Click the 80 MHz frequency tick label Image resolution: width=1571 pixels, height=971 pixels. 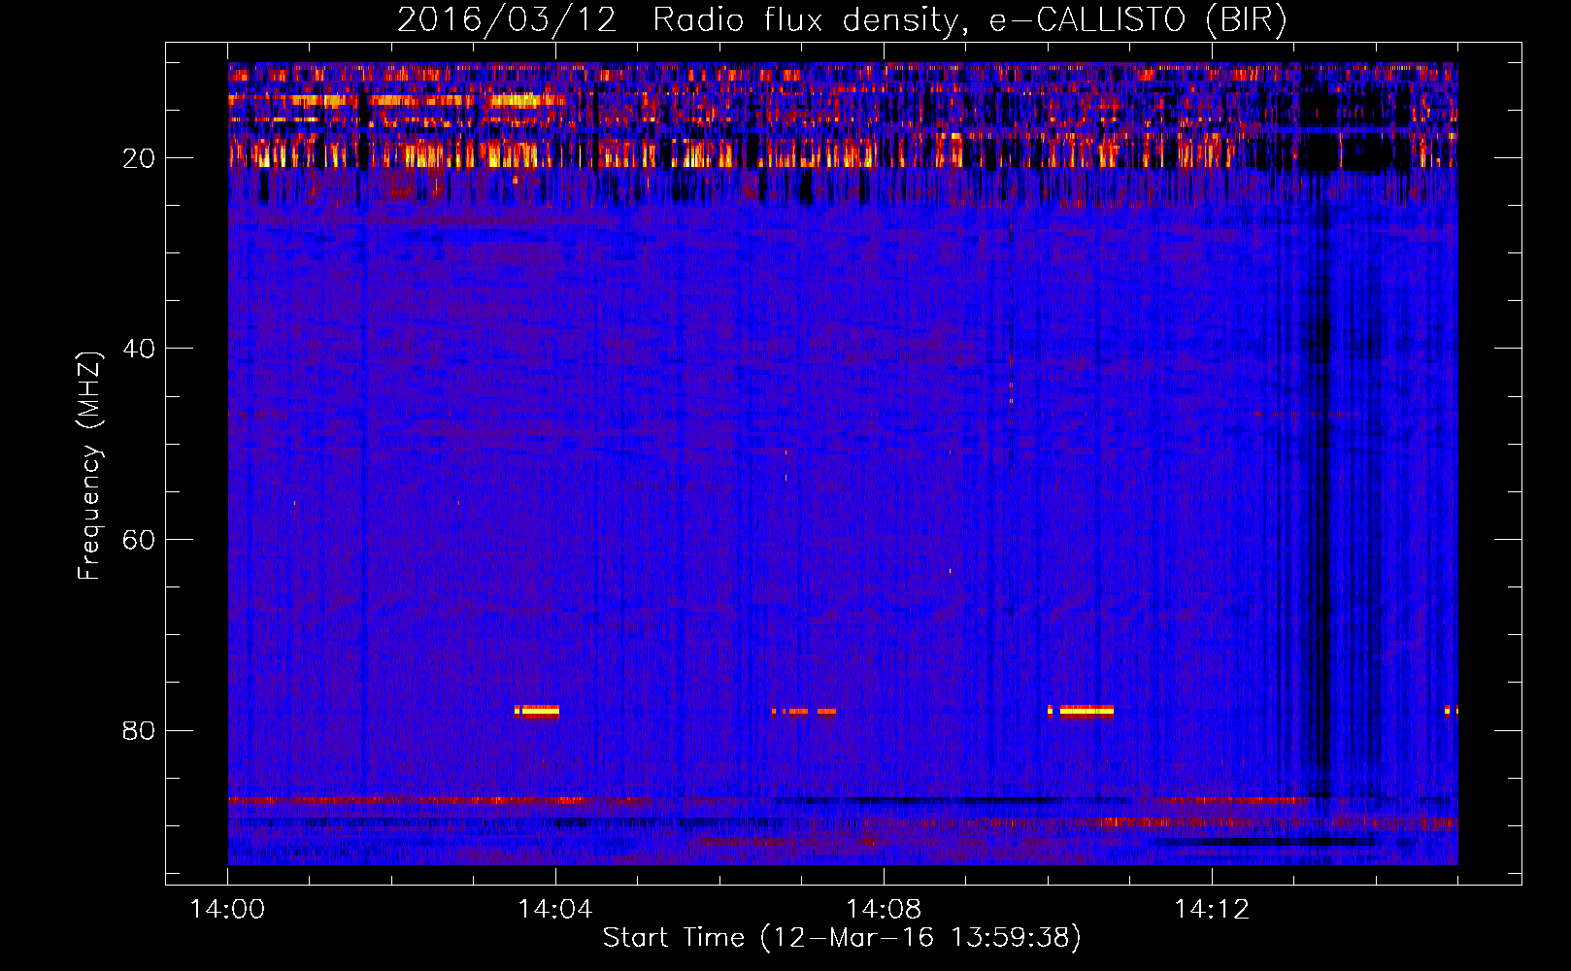click(x=140, y=730)
